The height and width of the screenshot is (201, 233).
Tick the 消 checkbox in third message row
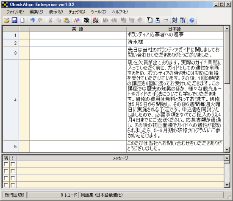coord(6,178)
